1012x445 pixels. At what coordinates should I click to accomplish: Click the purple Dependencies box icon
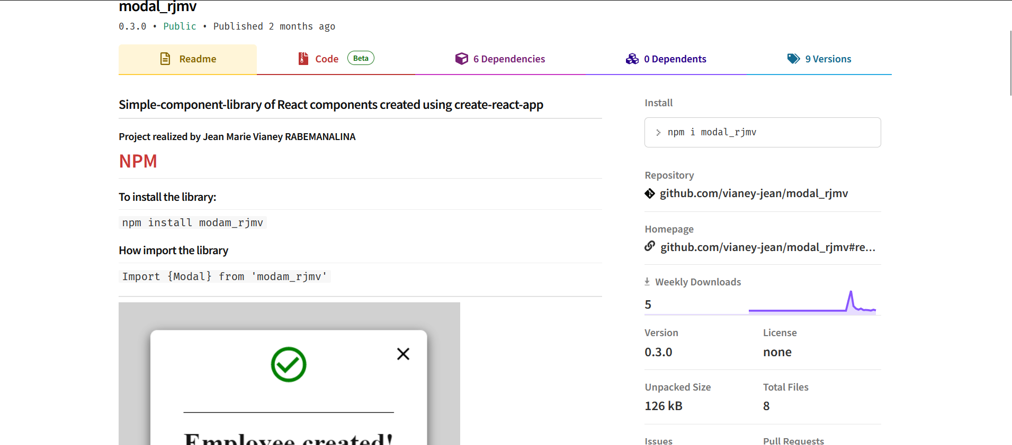click(462, 59)
